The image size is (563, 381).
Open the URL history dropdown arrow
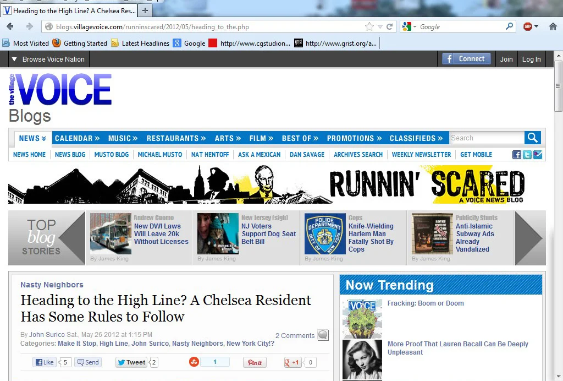click(380, 26)
